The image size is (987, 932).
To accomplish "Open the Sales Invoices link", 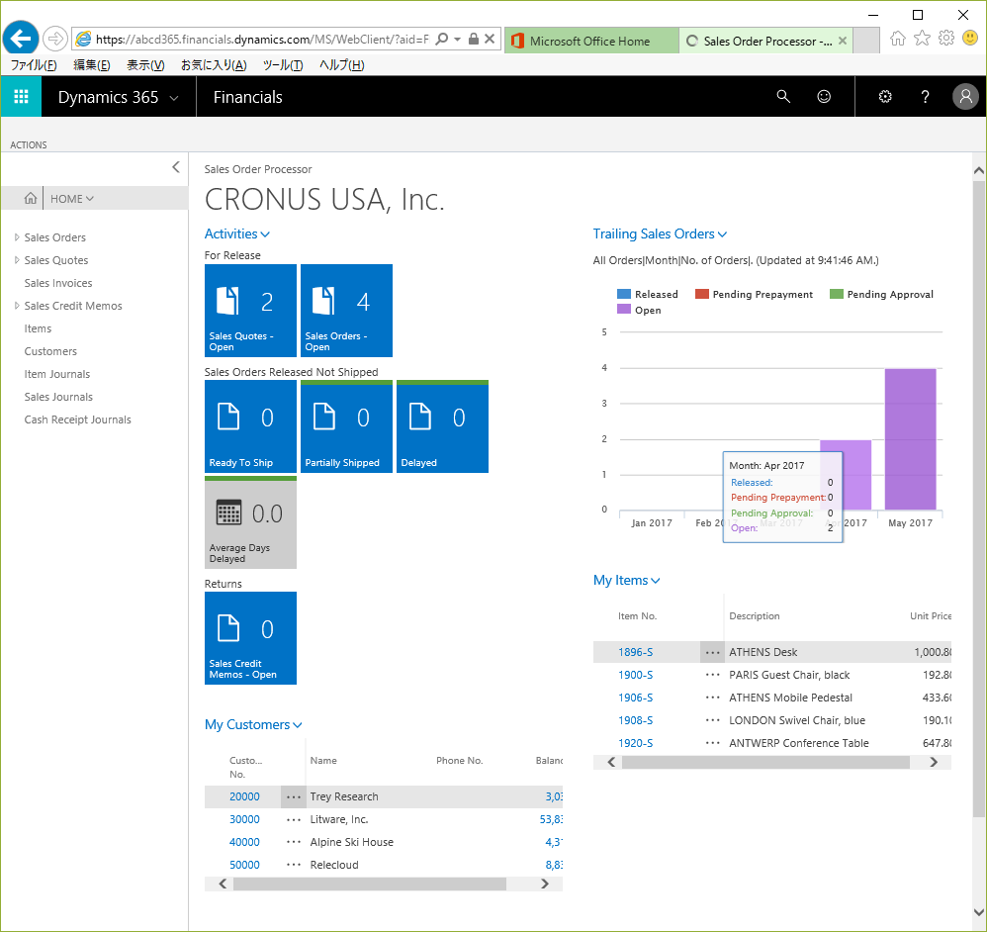I will pos(58,283).
